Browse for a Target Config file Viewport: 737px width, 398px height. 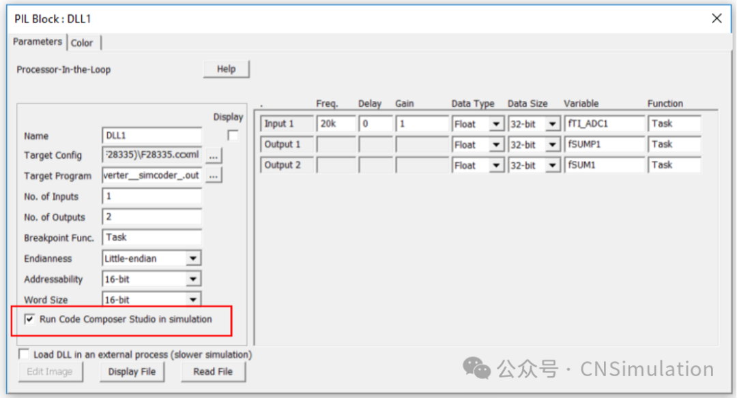[x=214, y=155]
